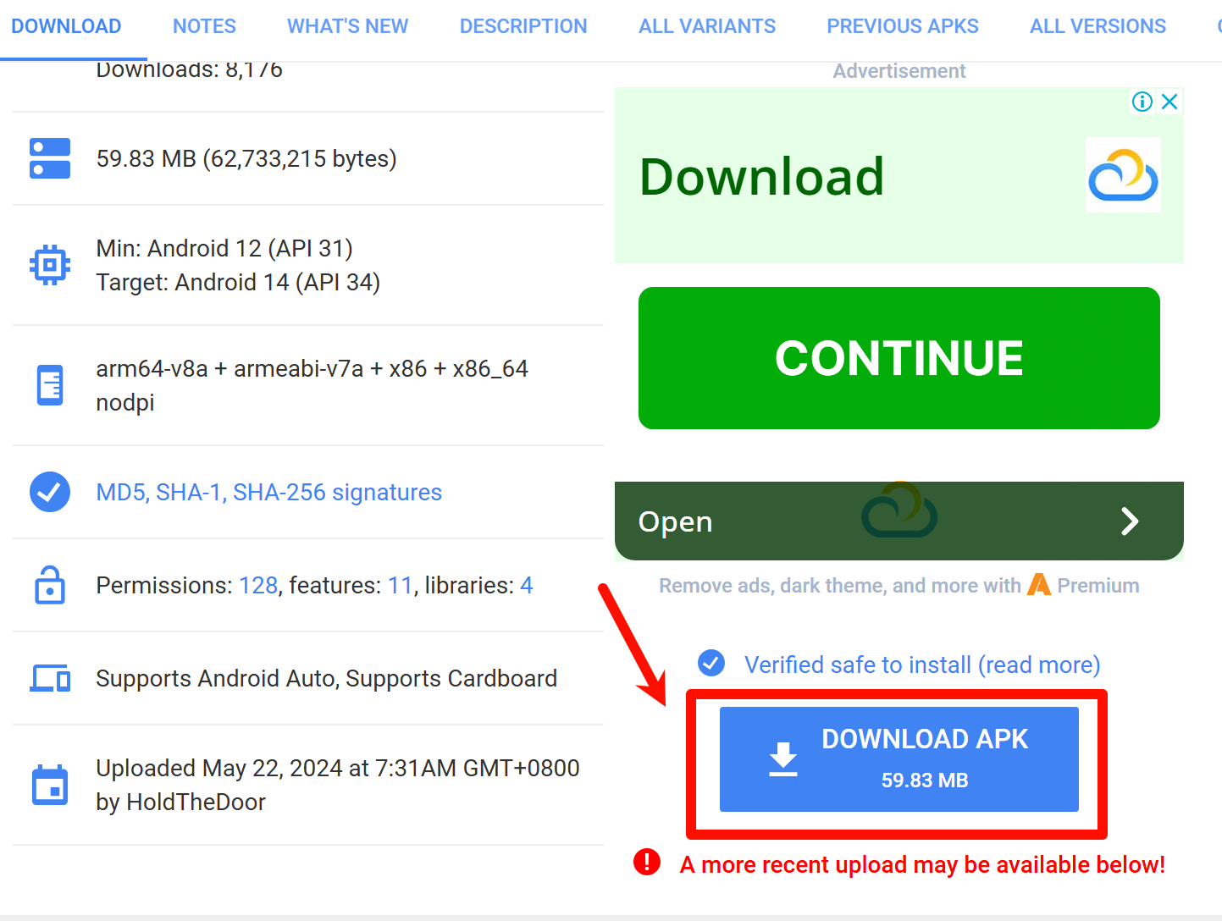The image size is (1222, 921).
Task: Open the Premium link
Action: pyautogui.click(x=1098, y=586)
